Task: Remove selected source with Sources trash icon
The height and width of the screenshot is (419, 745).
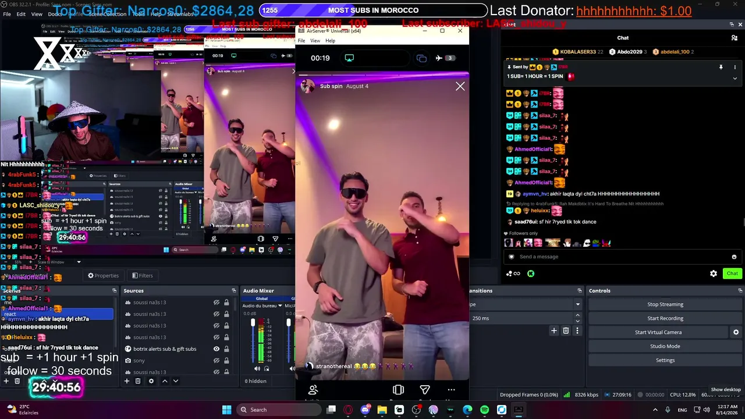Action: pyautogui.click(x=138, y=381)
